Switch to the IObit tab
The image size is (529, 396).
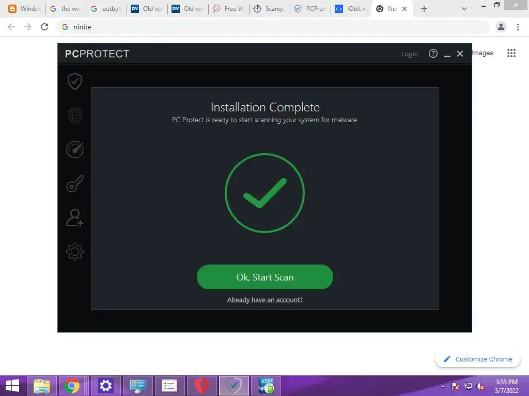(351, 9)
